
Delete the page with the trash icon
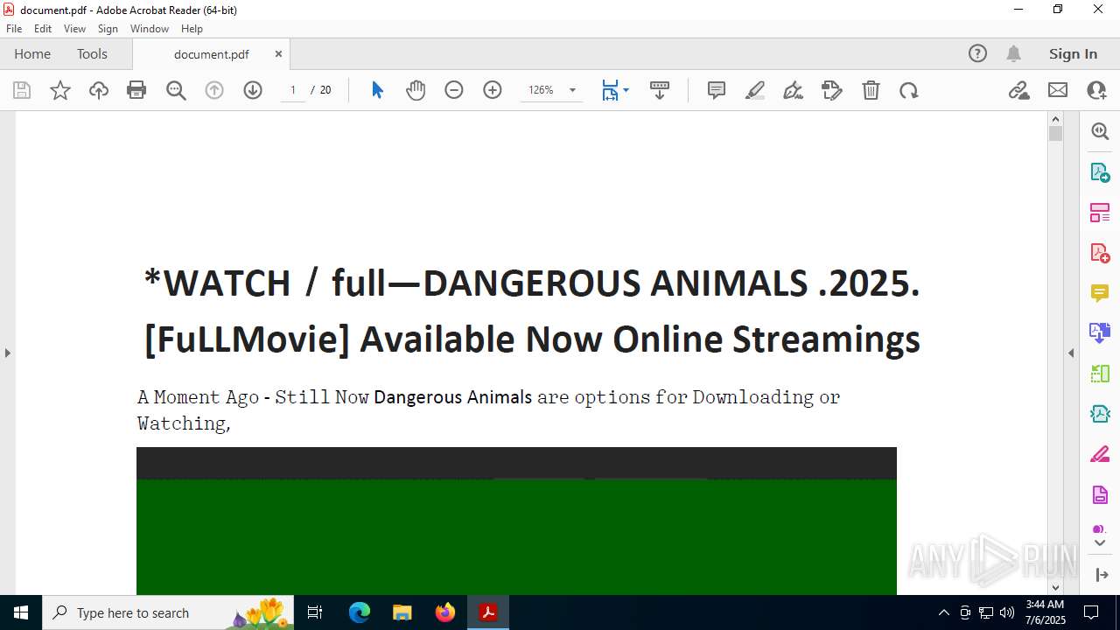871,90
